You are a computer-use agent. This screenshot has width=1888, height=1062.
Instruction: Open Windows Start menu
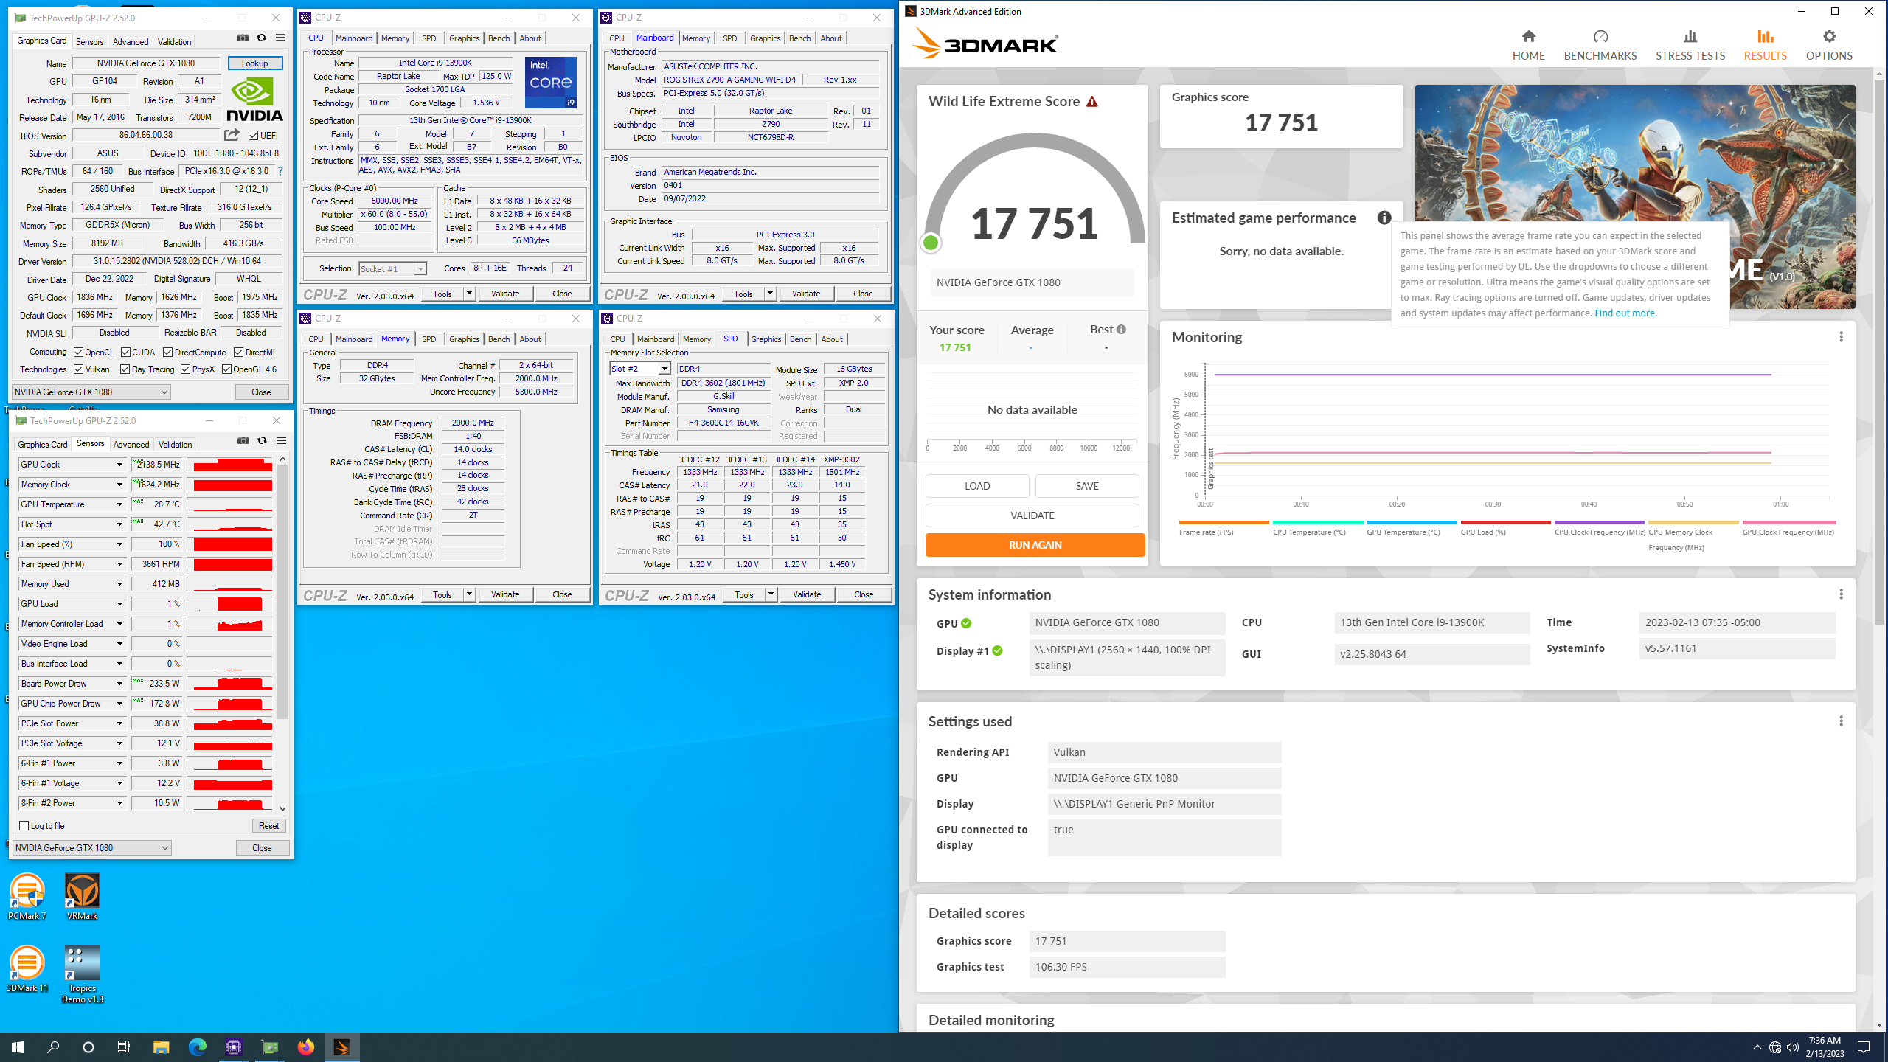pyautogui.click(x=18, y=1047)
